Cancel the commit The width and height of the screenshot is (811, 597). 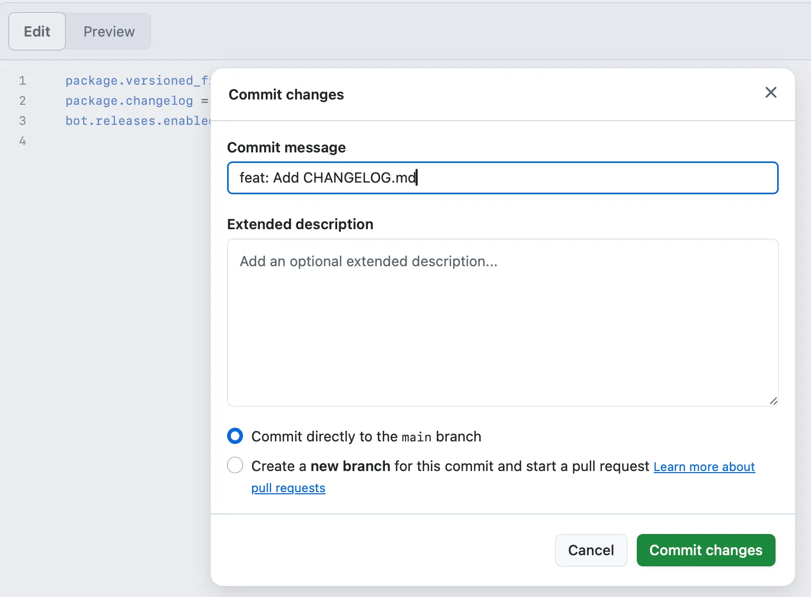(x=591, y=550)
